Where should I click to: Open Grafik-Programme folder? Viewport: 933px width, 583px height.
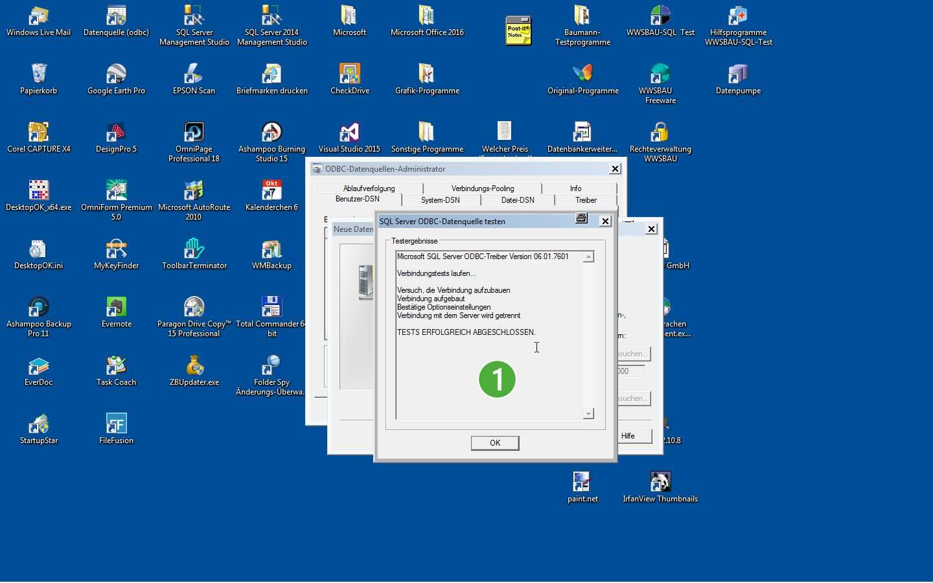point(428,80)
